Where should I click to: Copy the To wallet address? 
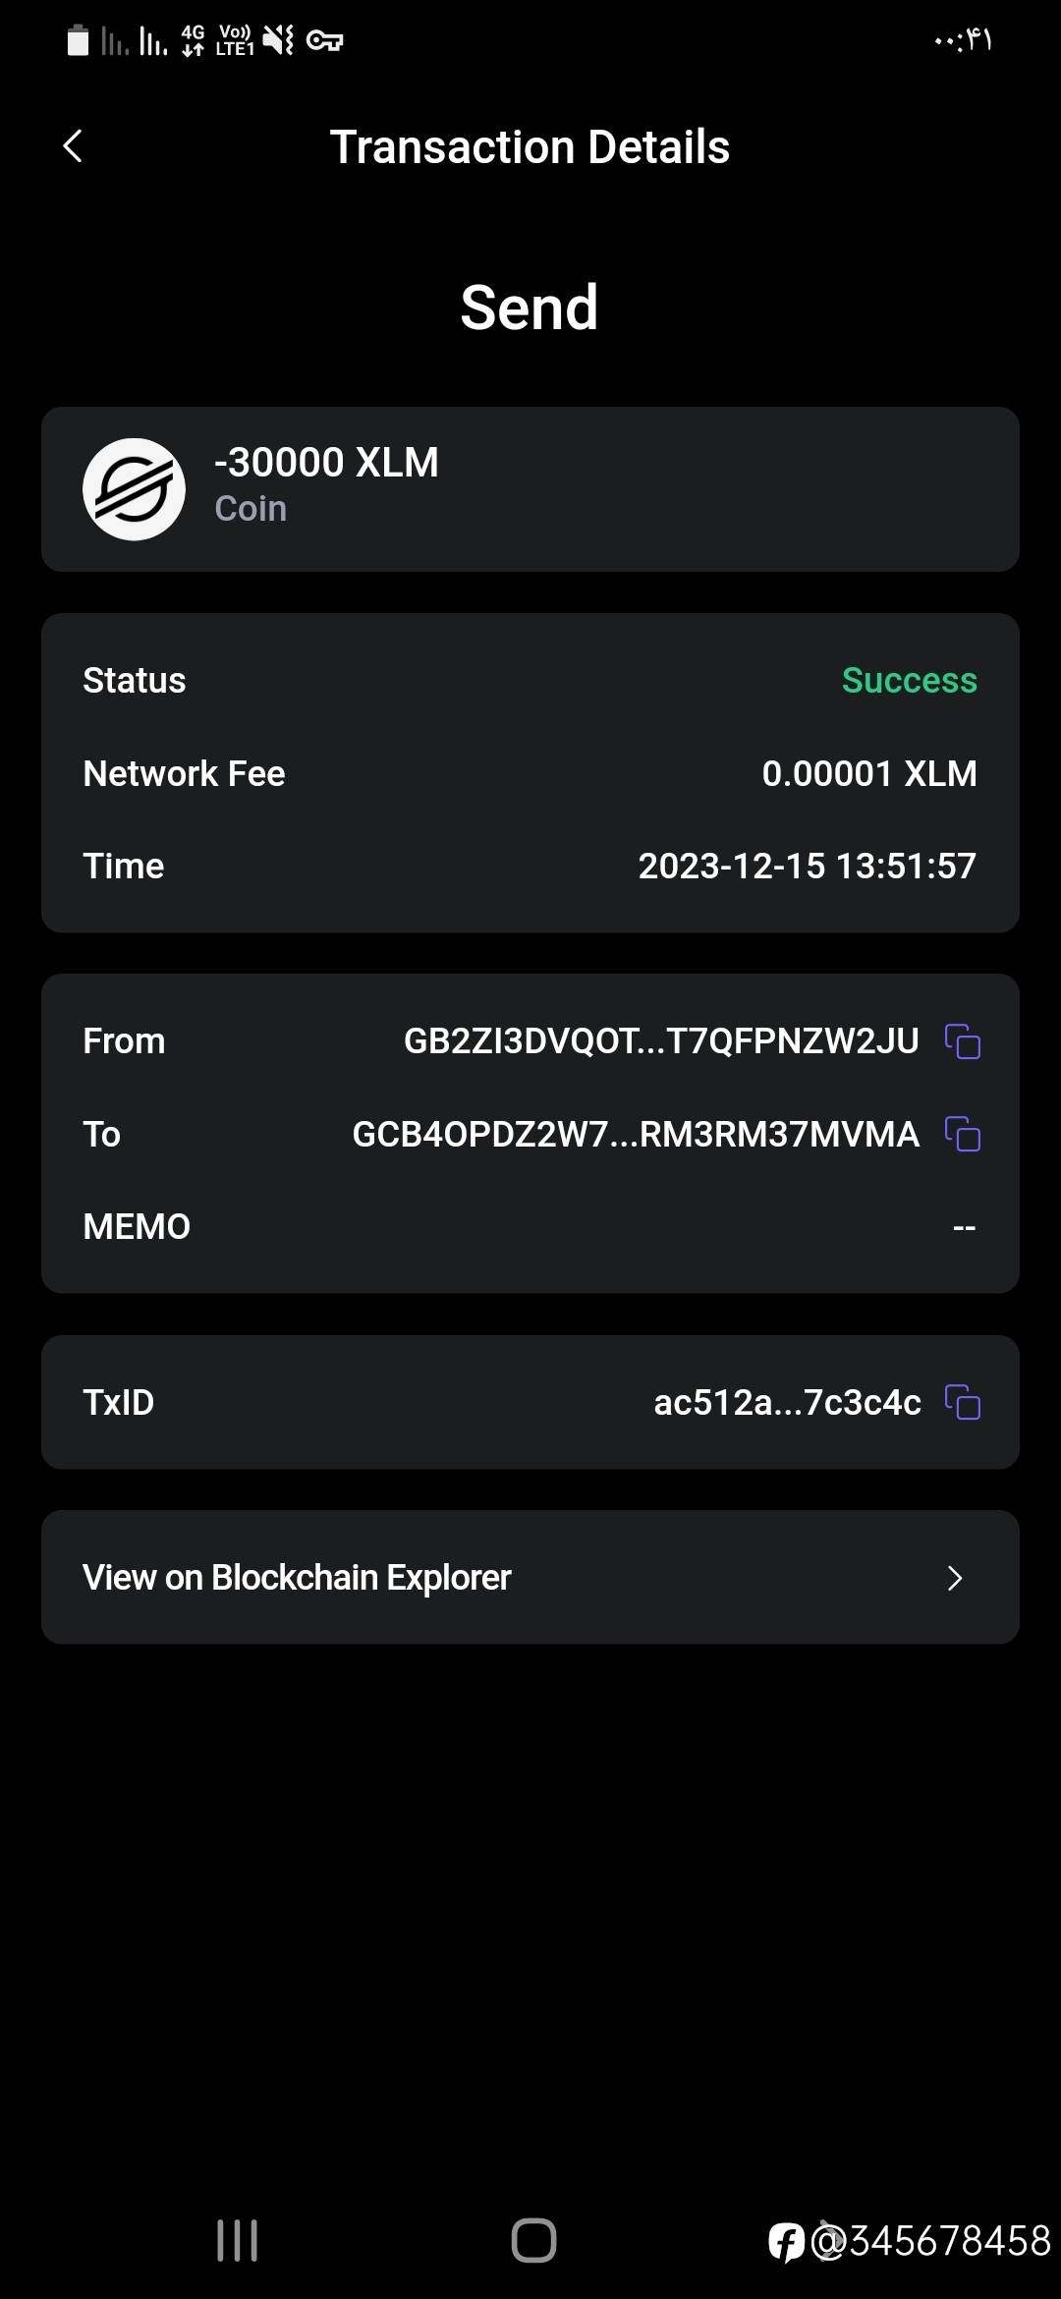tap(963, 1134)
